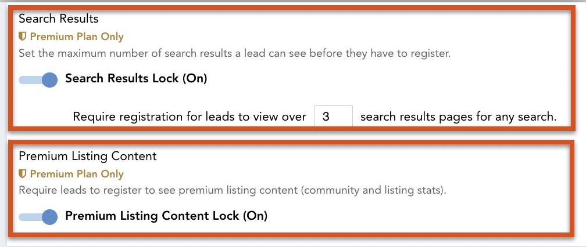Screen dimensions: 586x247
Task: Click the premium listing content description text
Action: tap(233, 191)
